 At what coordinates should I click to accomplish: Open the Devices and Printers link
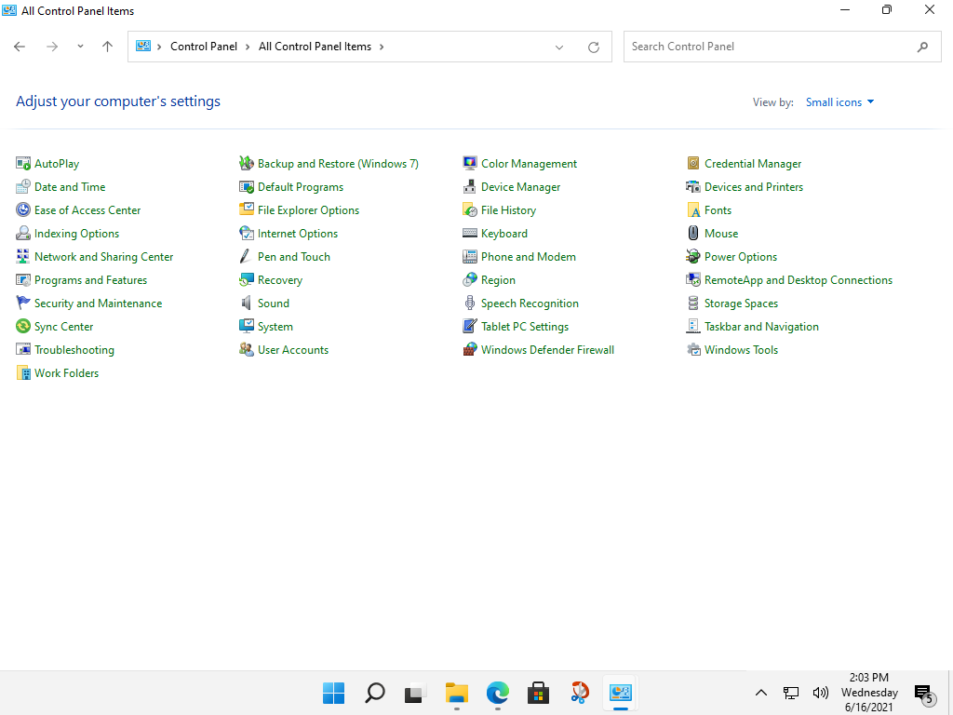pyautogui.click(x=754, y=186)
